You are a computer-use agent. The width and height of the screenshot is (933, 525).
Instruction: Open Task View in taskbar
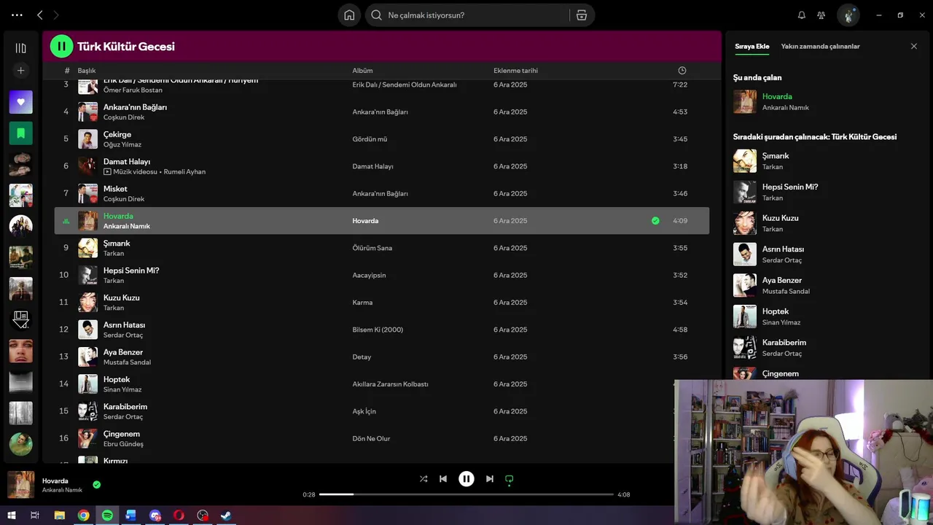[x=34, y=516]
